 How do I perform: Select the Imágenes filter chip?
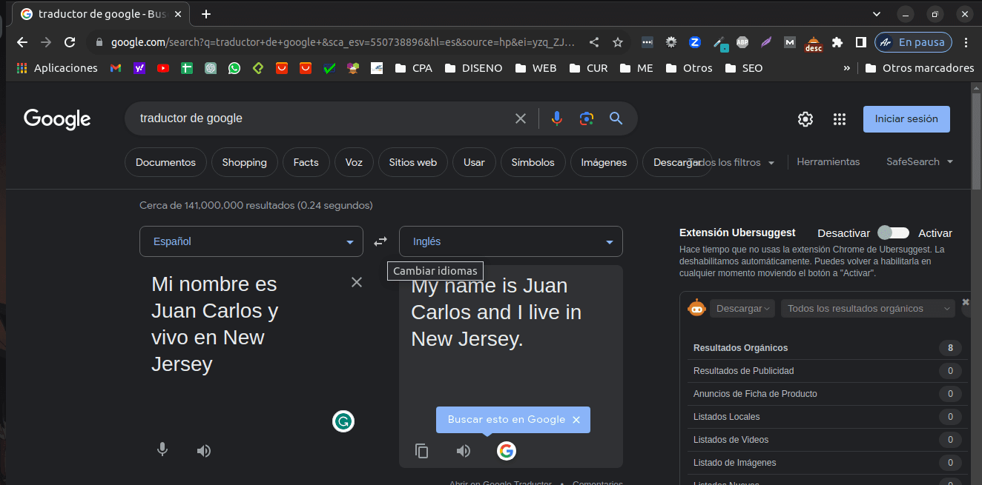[604, 162]
